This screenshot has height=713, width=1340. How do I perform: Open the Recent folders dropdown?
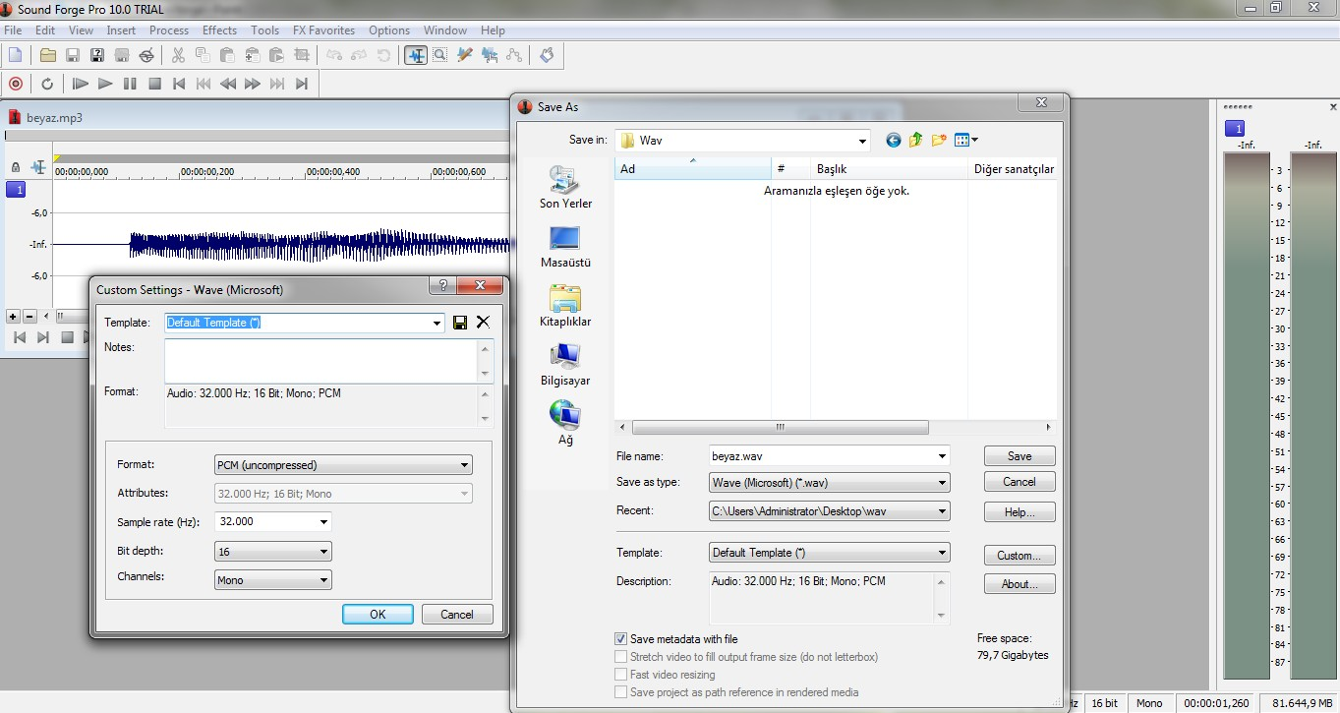tap(943, 511)
